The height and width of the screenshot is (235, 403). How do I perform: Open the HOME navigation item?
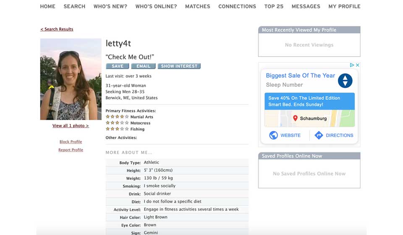pyautogui.click(x=47, y=6)
